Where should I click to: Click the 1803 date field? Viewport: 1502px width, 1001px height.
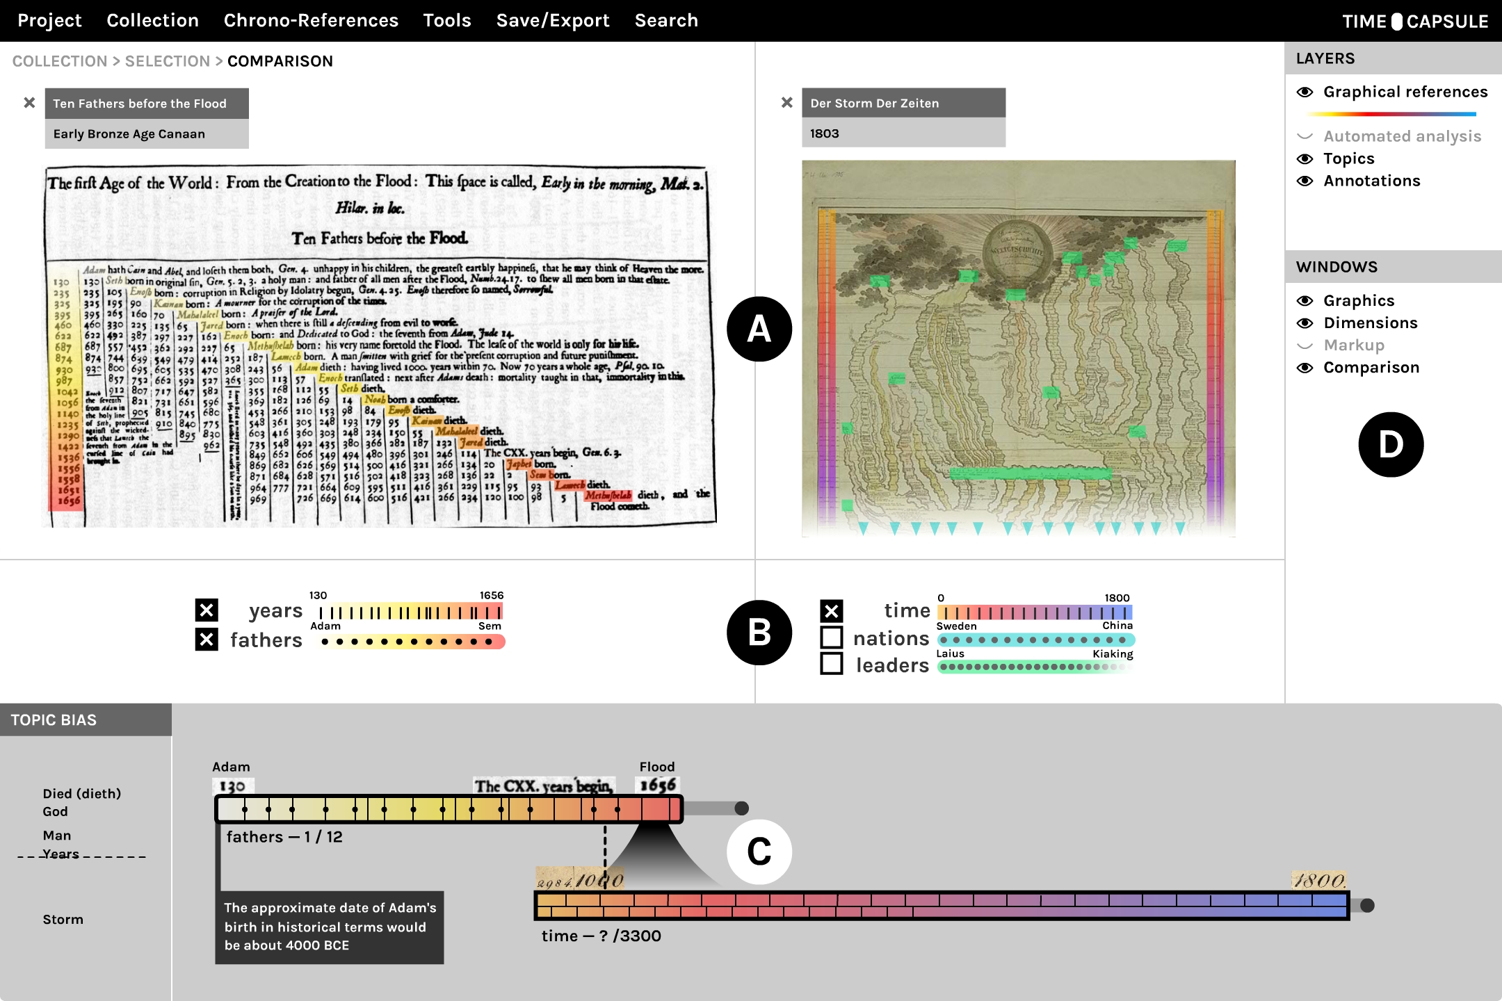(x=903, y=133)
